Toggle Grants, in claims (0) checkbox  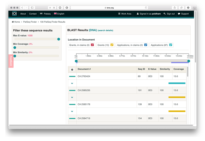[x=92, y=45]
